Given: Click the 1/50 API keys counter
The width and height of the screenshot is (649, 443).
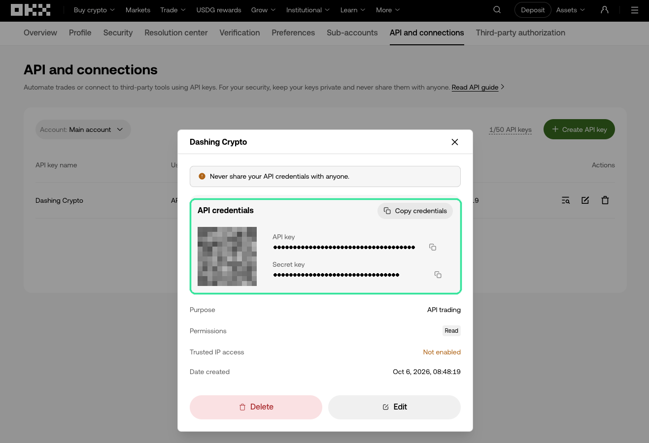Looking at the screenshot, I should [x=511, y=129].
